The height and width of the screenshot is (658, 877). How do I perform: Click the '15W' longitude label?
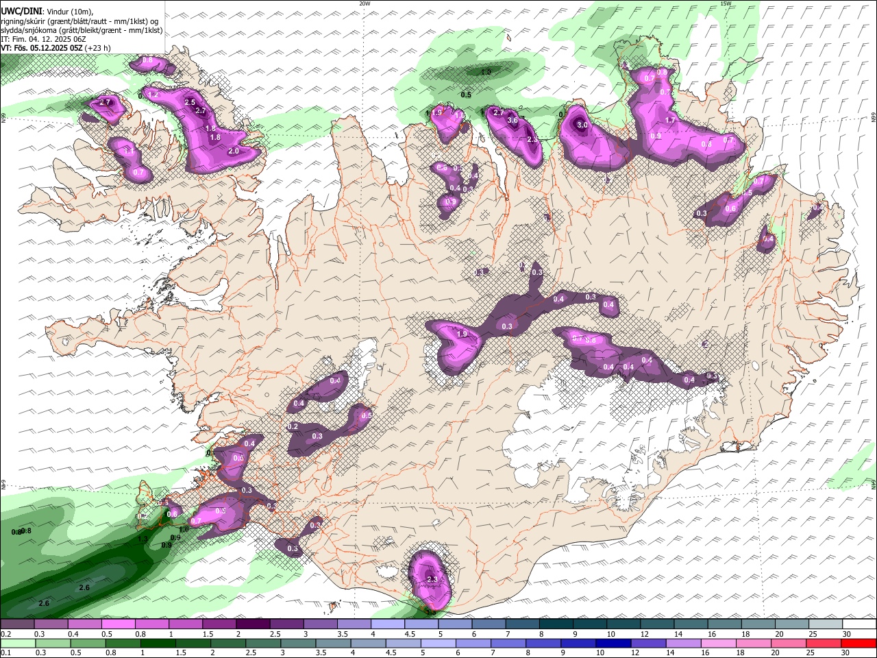(x=726, y=3)
